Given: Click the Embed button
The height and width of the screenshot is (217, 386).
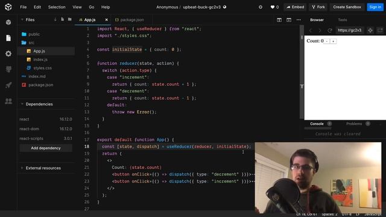Looking at the screenshot, I should 295,7.
